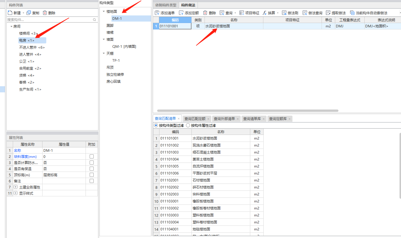Open the 项目特征 tool
This screenshot has width=401, height=238.
point(249,13)
